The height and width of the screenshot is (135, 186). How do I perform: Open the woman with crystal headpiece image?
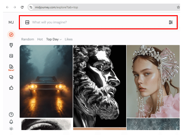coord(153,81)
